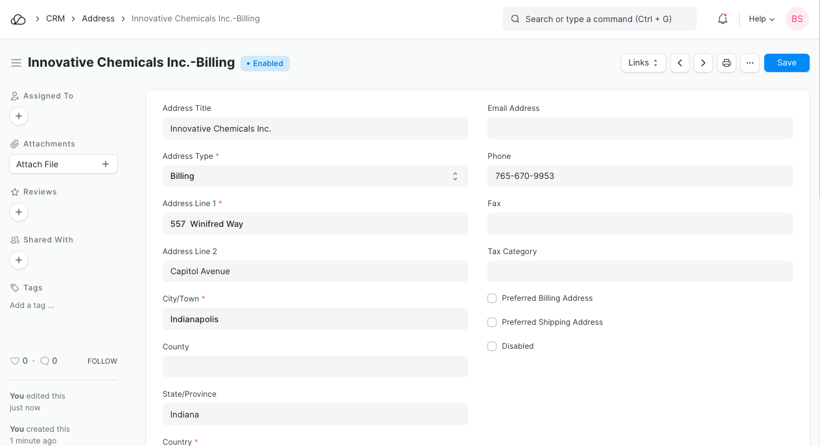Go to previous address record
This screenshot has width=820, height=446.
click(679, 63)
